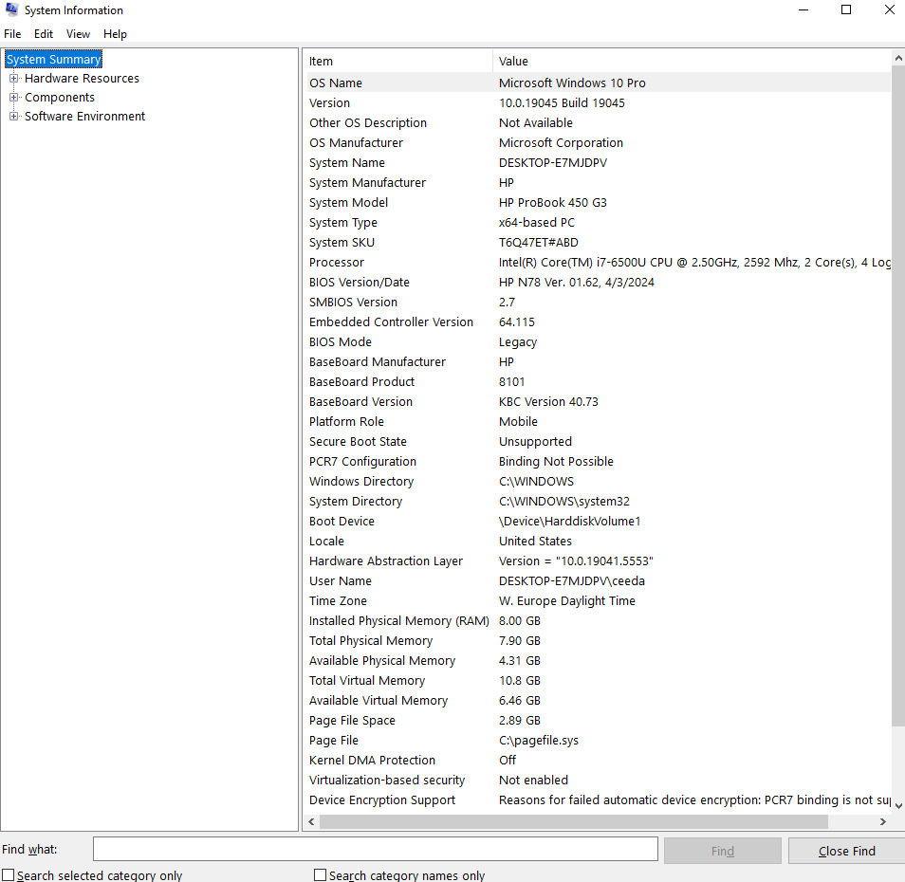This screenshot has height=882, width=905.
Task: Click the vertical scrollbar thumb
Action: pyautogui.click(x=898, y=396)
